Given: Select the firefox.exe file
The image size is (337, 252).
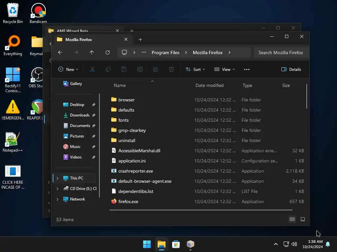Looking at the screenshot, I should pyautogui.click(x=207, y=201).
